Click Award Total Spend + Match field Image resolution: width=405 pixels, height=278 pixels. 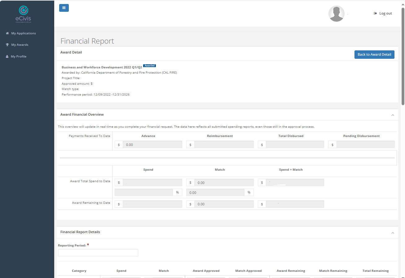click(x=295, y=182)
